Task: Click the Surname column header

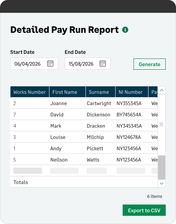Action: [x=101, y=92]
